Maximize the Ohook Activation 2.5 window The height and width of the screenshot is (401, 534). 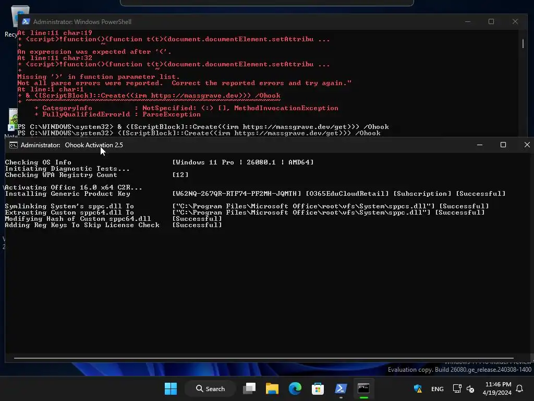(x=503, y=145)
